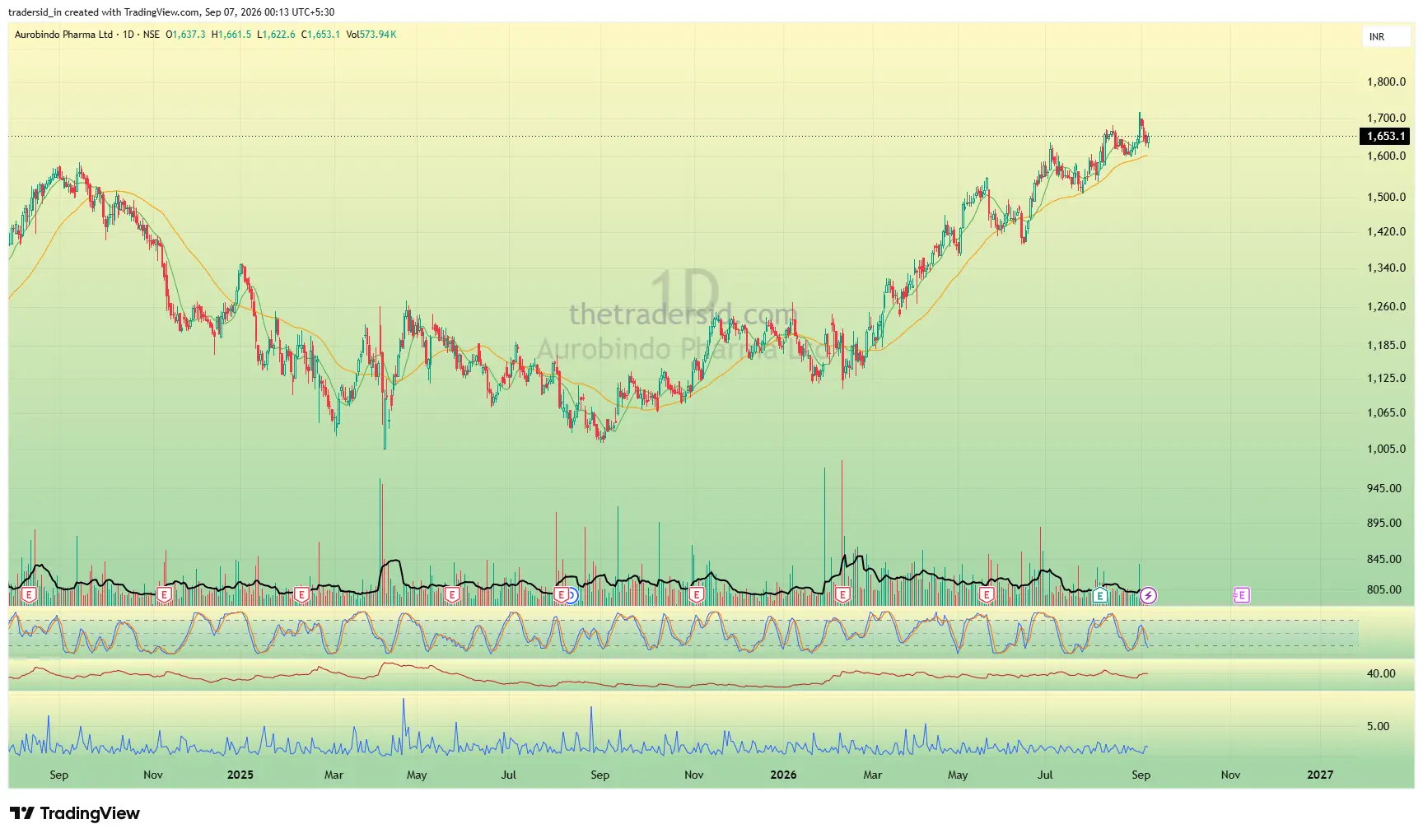This screenshot has height=838, width=1423.
Task: Click the red earnings marker in August 2025
Action: pyautogui.click(x=562, y=594)
